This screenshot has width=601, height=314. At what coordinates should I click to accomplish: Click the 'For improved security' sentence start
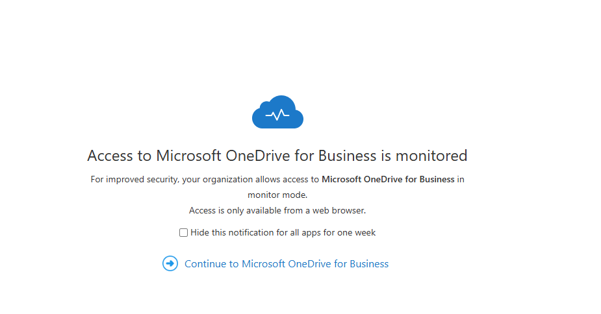point(133,179)
